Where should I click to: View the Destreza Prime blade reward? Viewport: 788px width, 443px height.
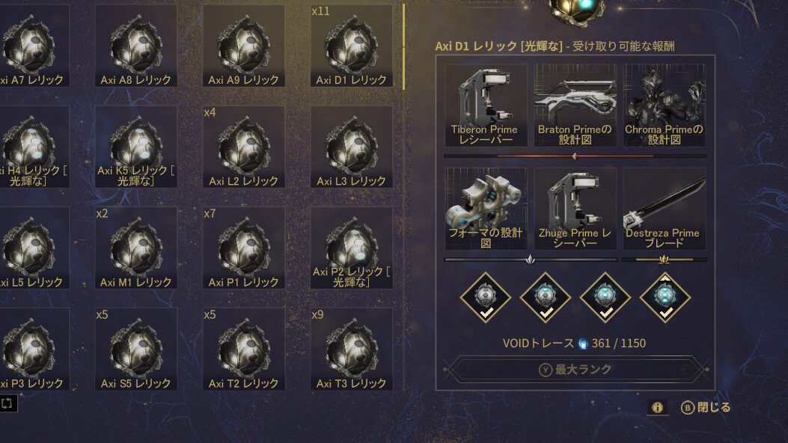665,209
